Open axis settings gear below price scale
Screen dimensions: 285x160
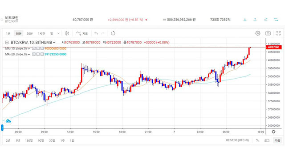coord(273,132)
